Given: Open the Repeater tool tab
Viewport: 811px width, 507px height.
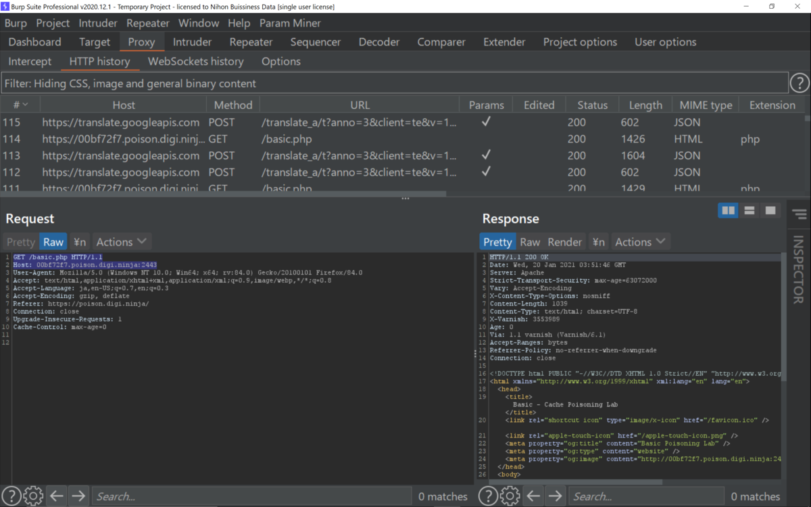Looking at the screenshot, I should (251, 42).
